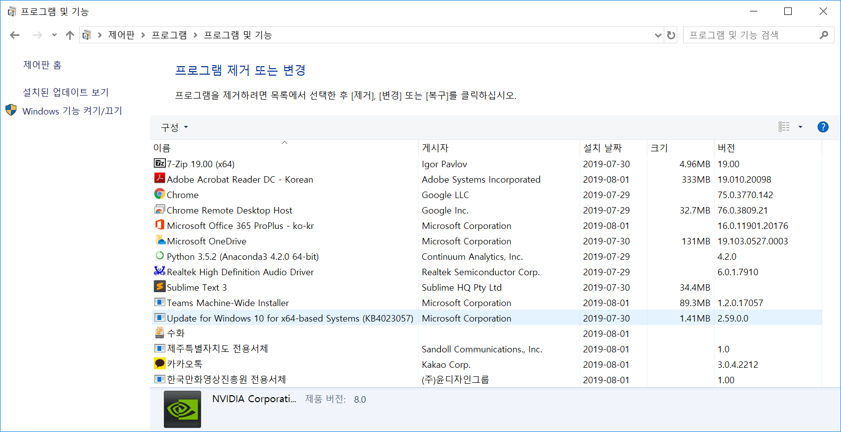Select Sublime Text 3 name text
The height and width of the screenshot is (432, 841).
(197, 287)
